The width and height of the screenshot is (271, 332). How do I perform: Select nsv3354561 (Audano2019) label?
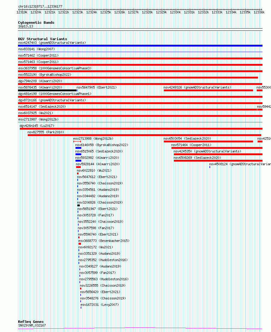tap(98, 190)
